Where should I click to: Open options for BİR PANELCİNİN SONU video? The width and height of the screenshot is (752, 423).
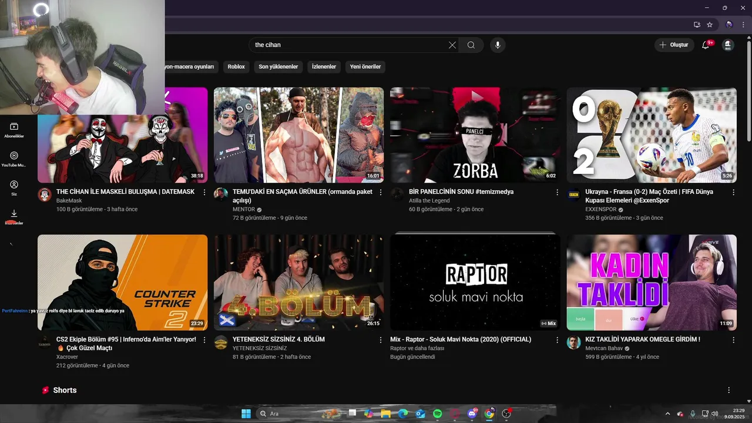[x=557, y=192]
